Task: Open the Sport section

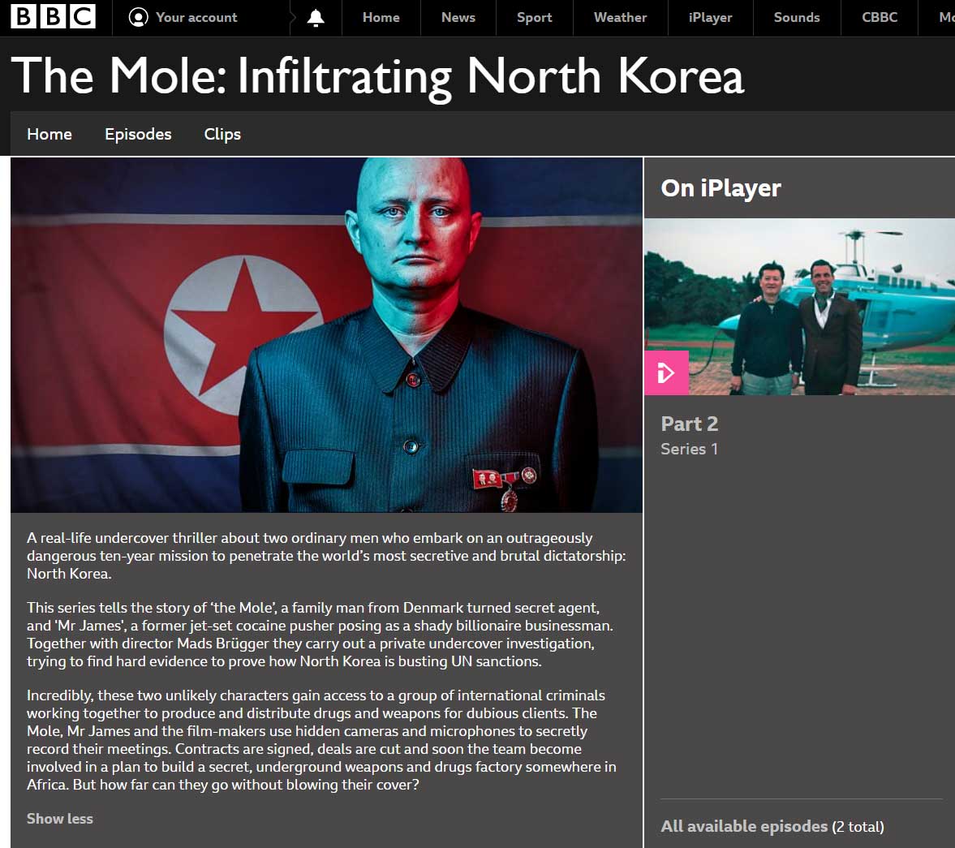Action: [534, 16]
